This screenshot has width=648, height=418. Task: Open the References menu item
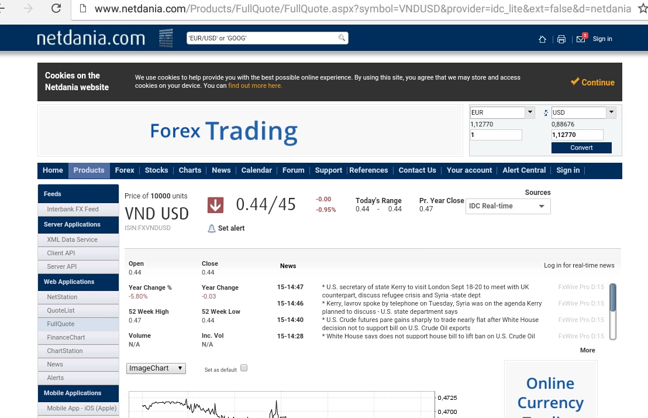(368, 170)
